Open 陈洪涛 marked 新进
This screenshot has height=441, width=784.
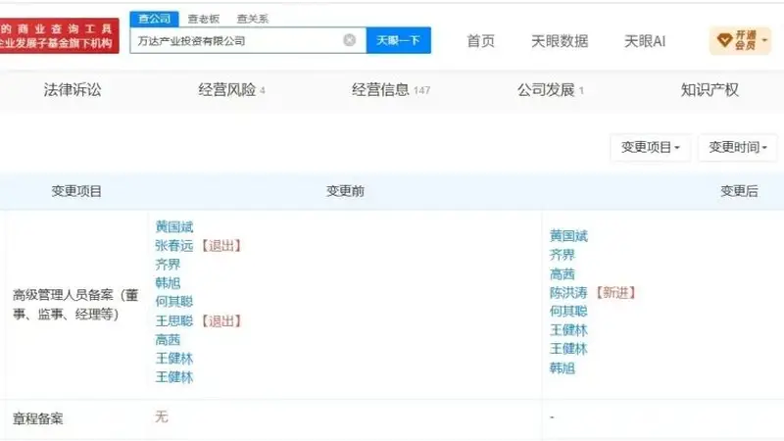568,292
